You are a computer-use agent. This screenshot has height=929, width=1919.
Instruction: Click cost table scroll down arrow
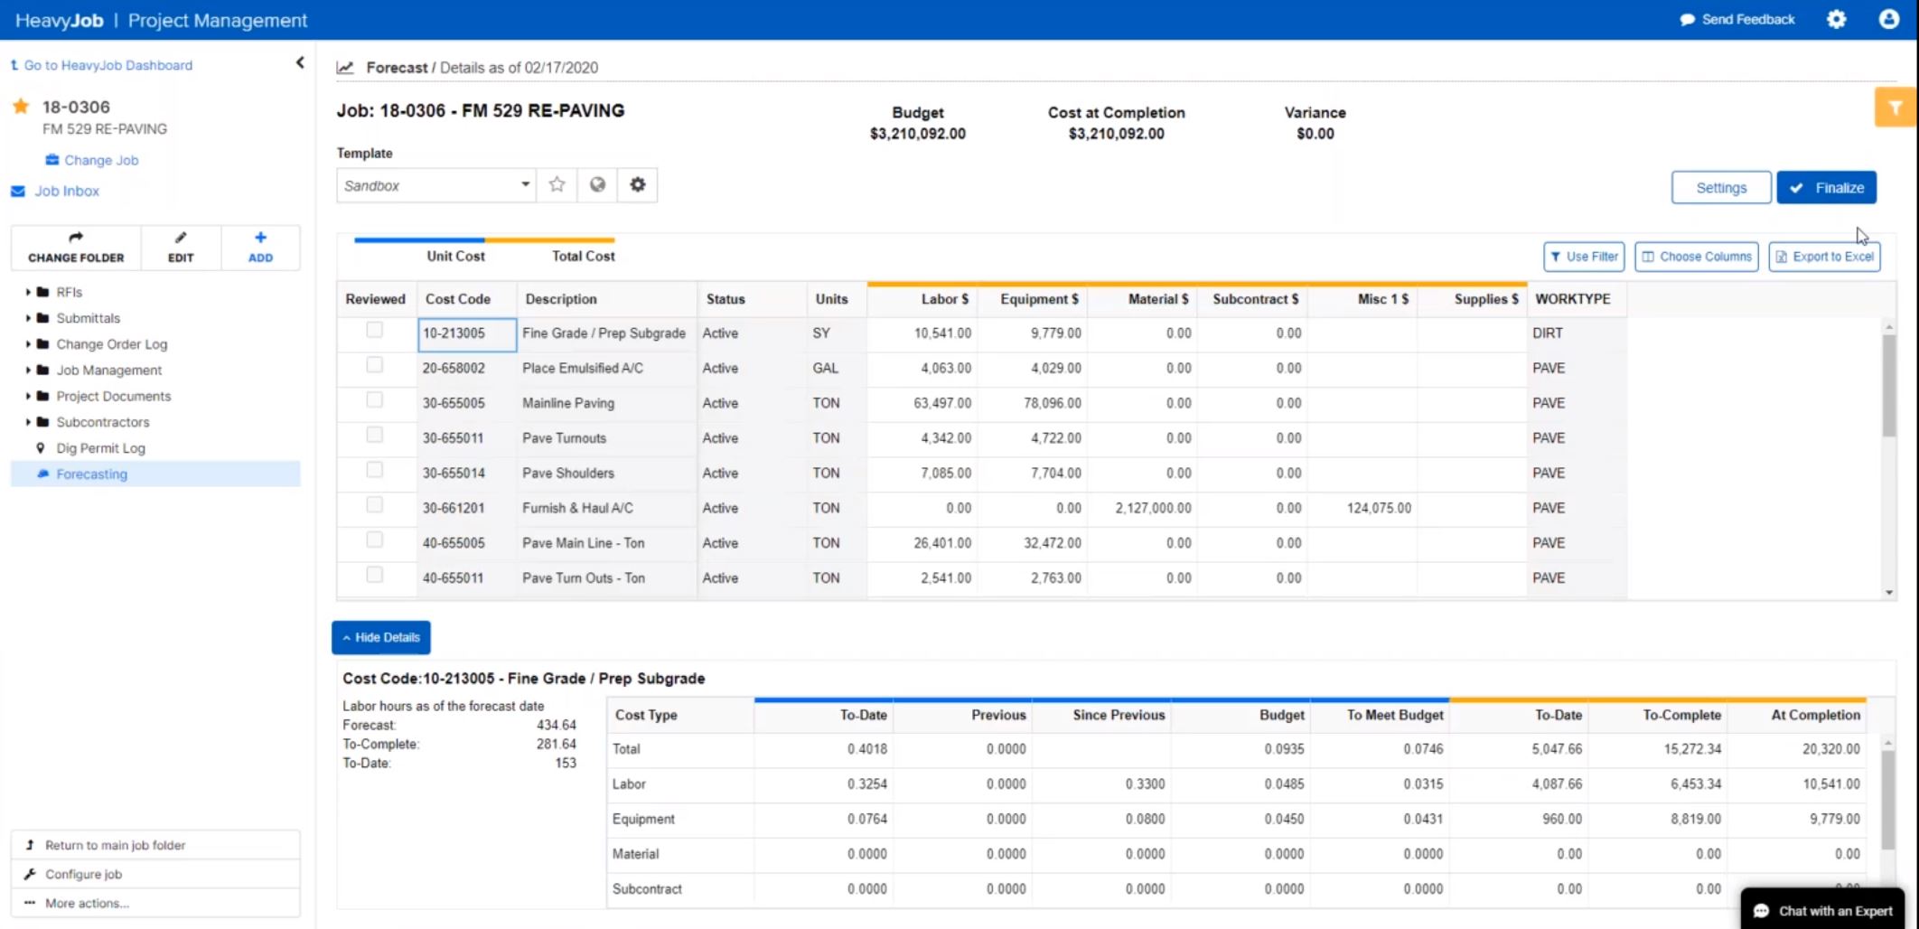1888,593
